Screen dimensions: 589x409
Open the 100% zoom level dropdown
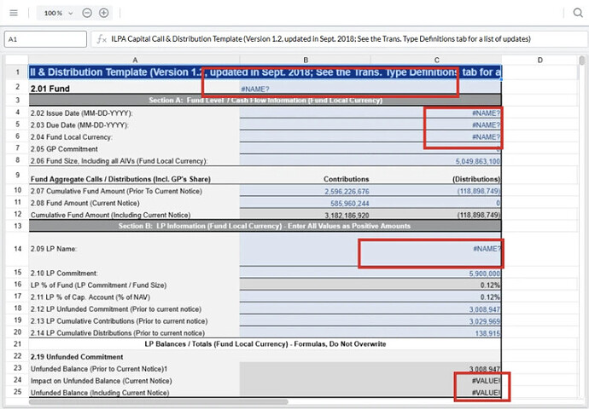[x=58, y=13]
